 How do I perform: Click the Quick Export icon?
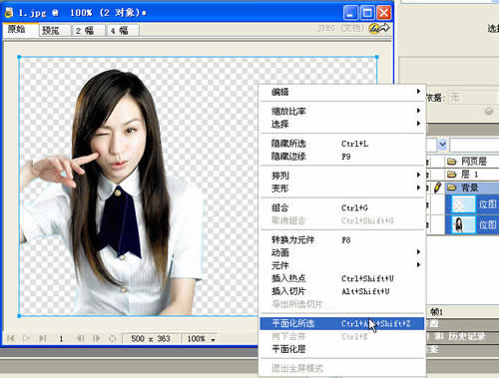click(x=379, y=28)
